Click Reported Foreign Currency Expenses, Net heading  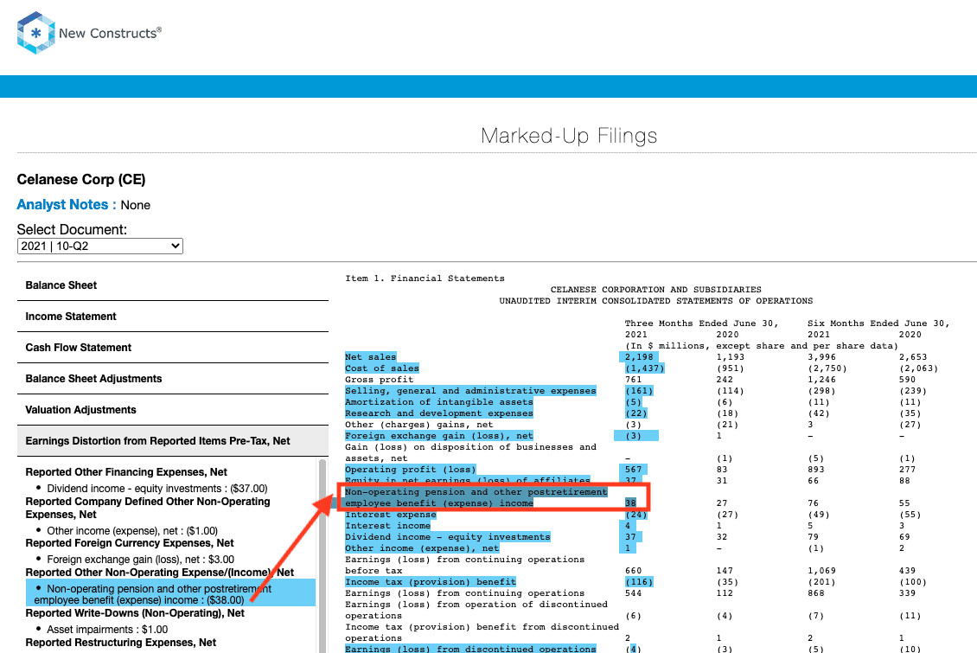129,543
